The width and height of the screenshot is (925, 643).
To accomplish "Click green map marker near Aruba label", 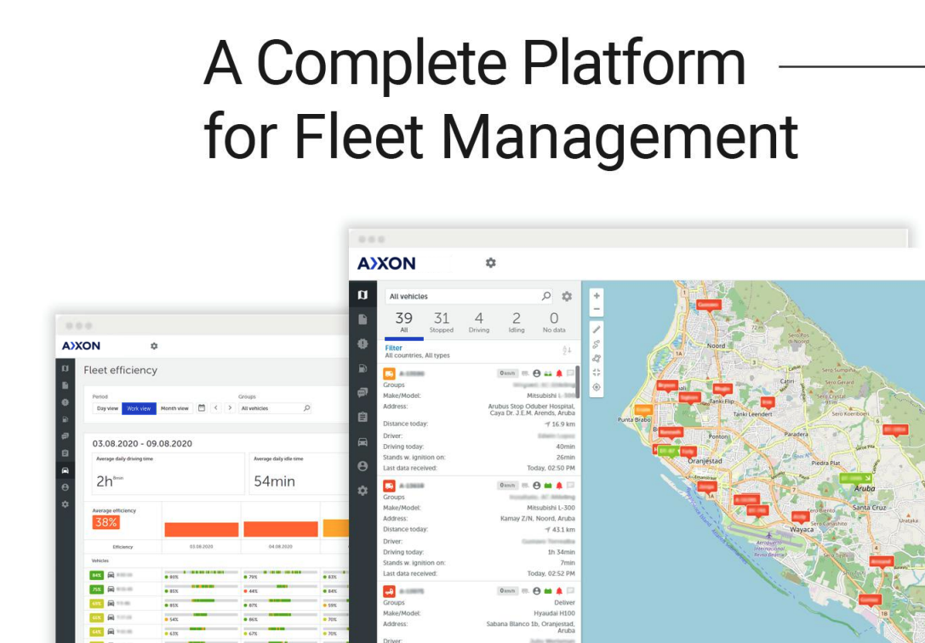I will 855,478.
